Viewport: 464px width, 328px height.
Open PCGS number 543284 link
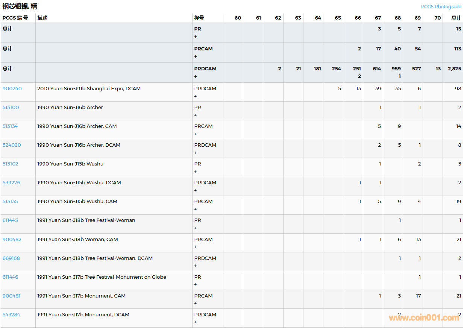[x=11, y=315]
